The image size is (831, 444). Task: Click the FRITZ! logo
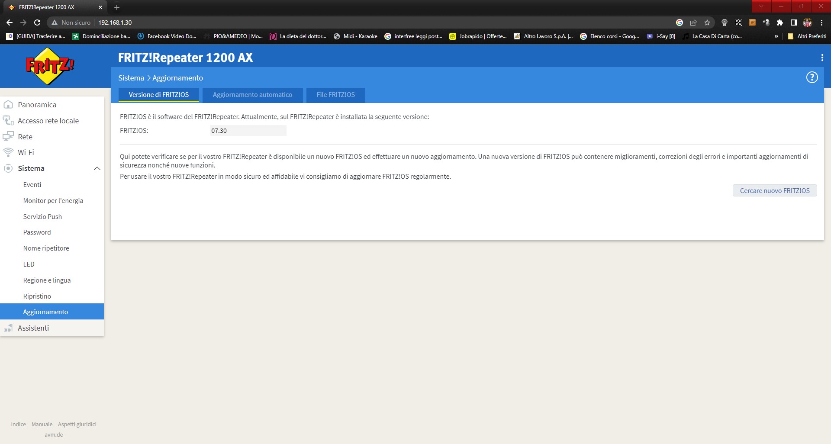click(50, 66)
